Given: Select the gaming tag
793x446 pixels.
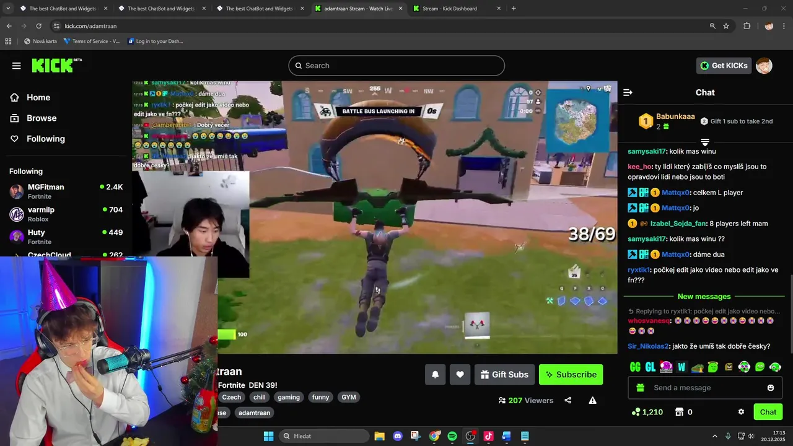Looking at the screenshot, I should 289,397.
